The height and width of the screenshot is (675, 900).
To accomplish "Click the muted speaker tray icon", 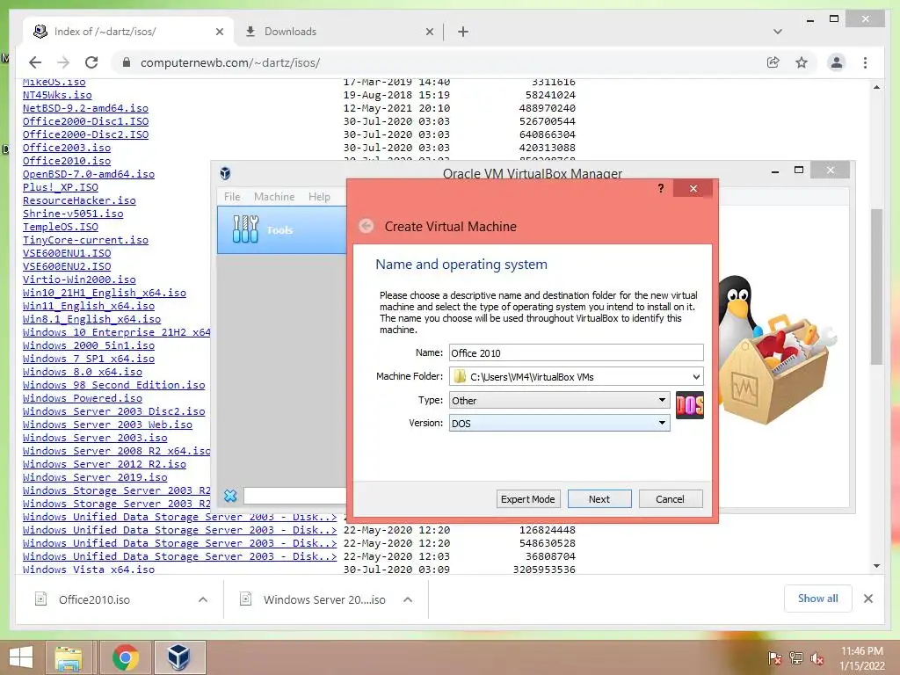I will coord(817,658).
